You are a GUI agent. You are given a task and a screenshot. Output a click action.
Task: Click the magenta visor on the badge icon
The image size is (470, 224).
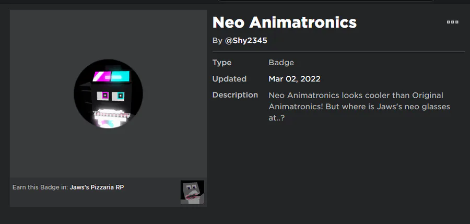coord(102,77)
